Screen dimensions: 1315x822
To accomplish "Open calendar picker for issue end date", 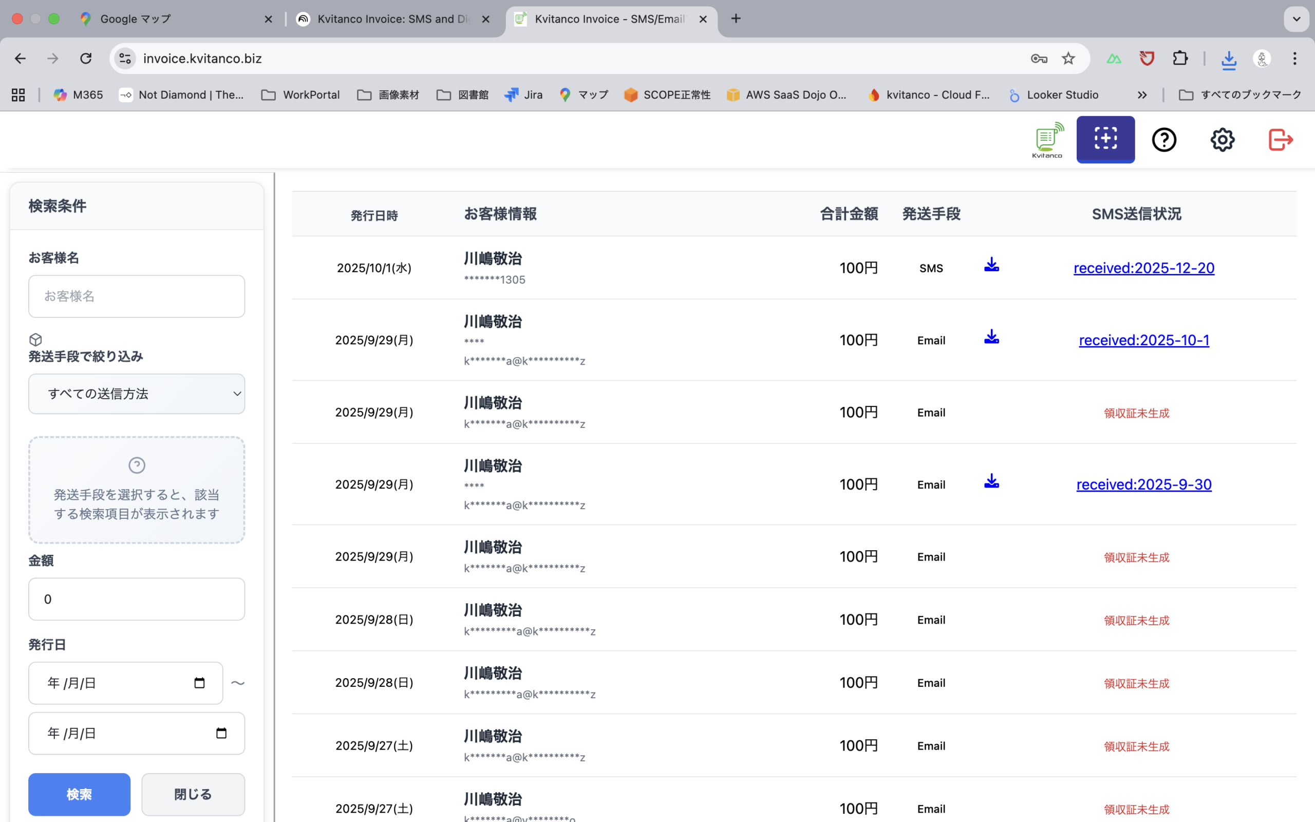I will click(221, 733).
